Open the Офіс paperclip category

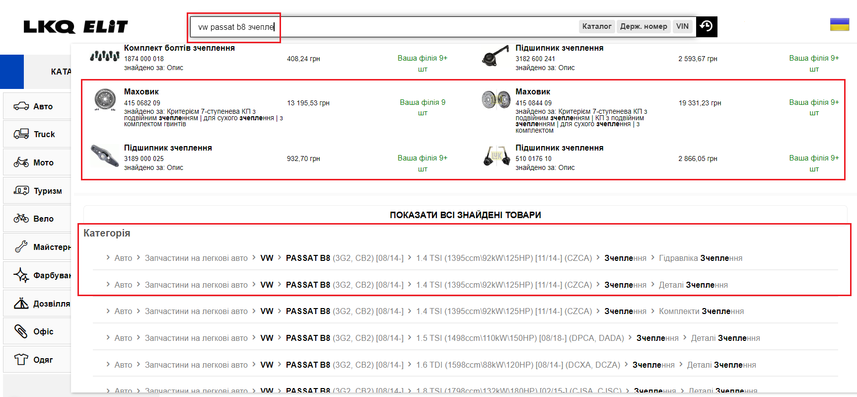pos(37,331)
